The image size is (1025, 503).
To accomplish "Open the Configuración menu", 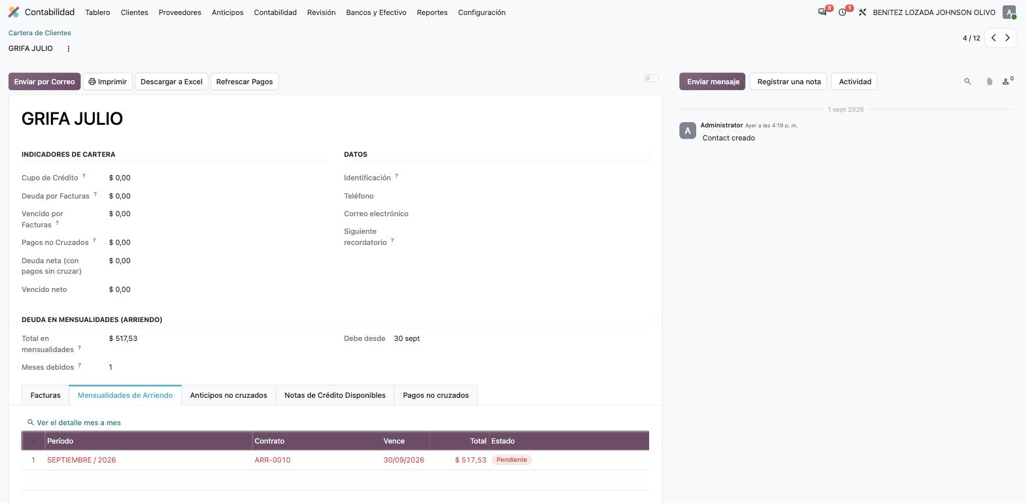I will [x=482, y=12].
